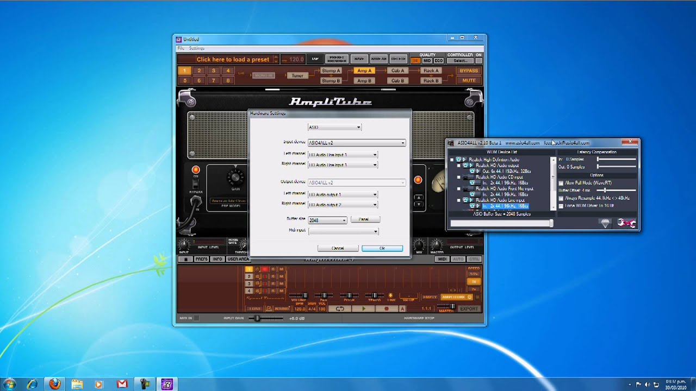Click Ok in Hardware Settings
This screenshot has width=696, height=391.
(382, 248)
